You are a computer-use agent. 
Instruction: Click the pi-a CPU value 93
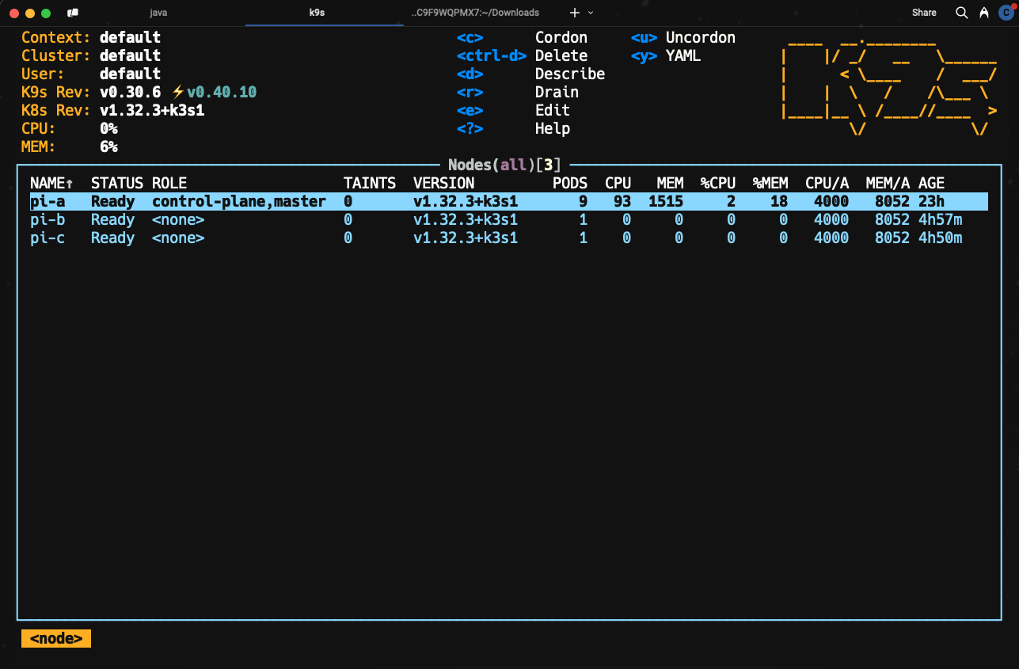coord(622,201)
